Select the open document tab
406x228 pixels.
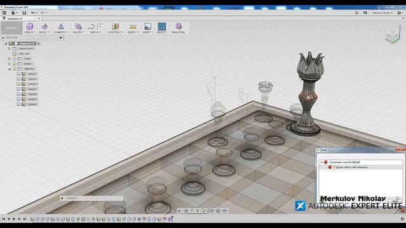pyautogui.click(x=21, y=18)
